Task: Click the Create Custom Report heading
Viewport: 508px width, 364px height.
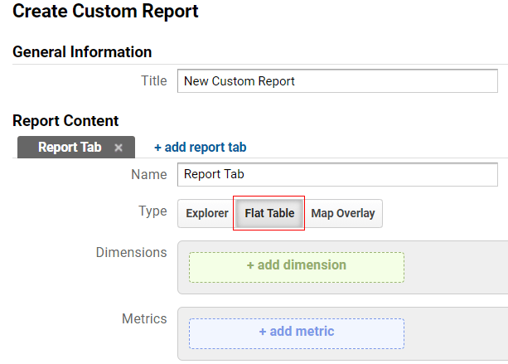Action: tap(105, 12)
